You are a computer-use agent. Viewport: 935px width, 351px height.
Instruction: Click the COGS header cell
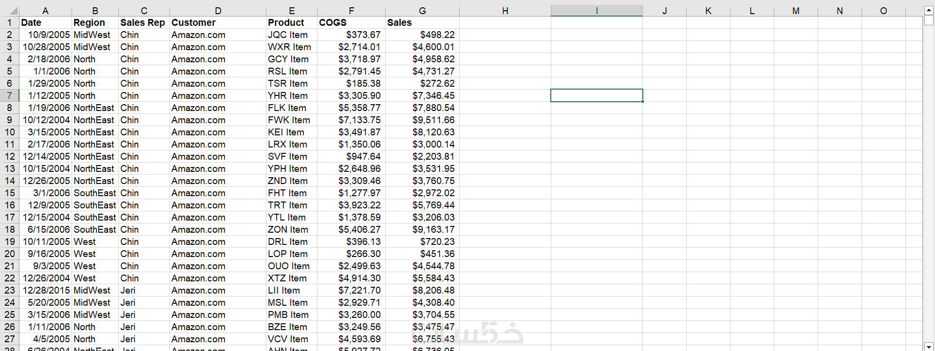(x=351, y=22)
